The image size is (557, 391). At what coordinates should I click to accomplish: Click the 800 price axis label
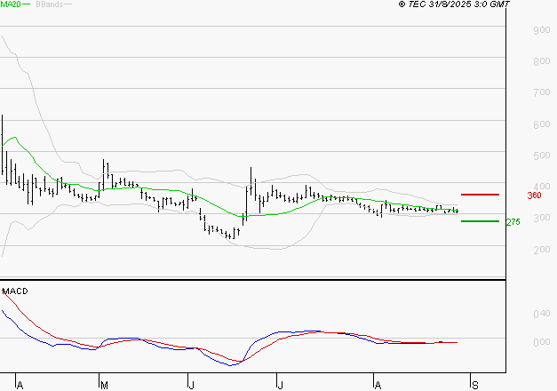(541, 61)
